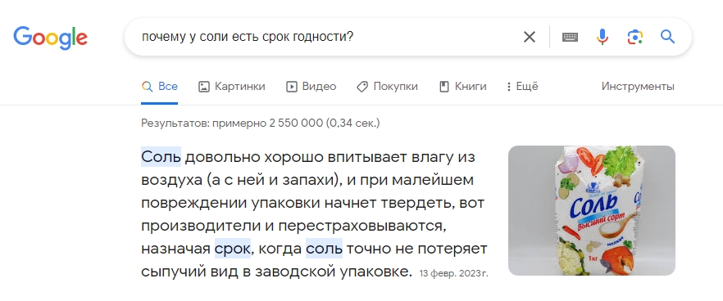
Task: Click the blue magnifier search button
Action: tap(667, 36)
